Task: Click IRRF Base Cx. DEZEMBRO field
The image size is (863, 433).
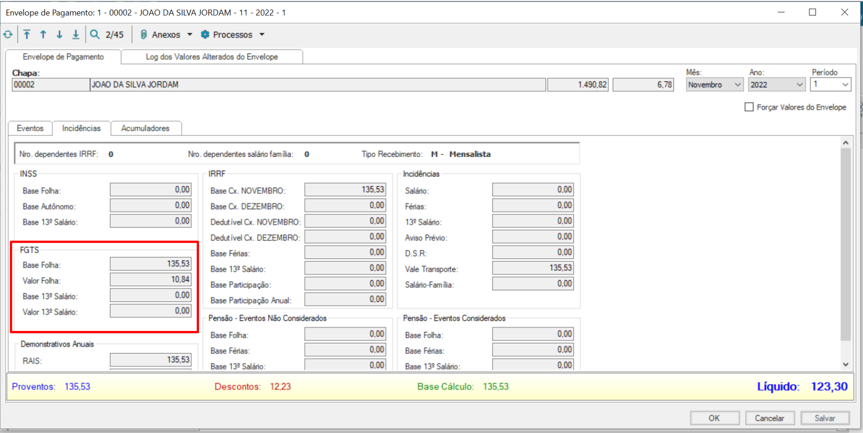Action: 345,206
